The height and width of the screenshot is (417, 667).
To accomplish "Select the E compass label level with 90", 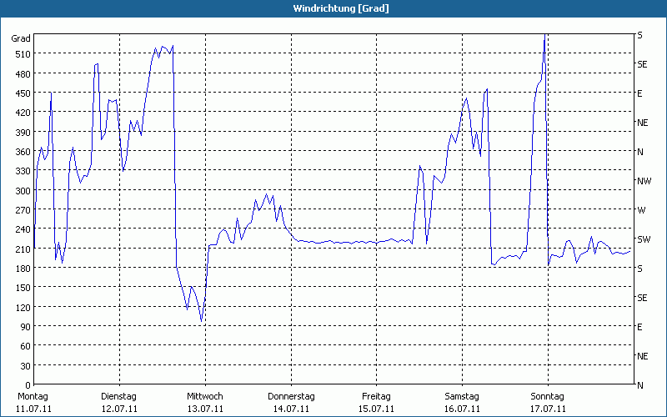I will [x=639, y=327].
